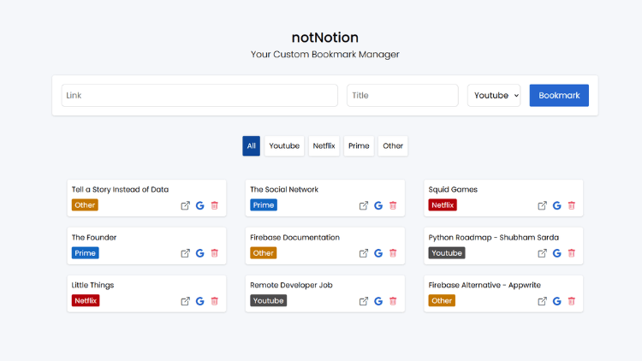The width and height of the screenshot is (642, 361).
Task: Open external link for Little Things
Action: (186, 301)
